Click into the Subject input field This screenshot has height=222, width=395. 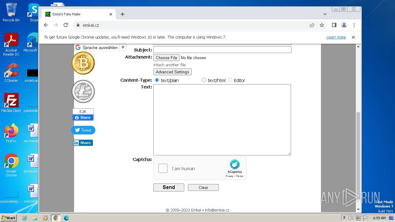coord(222,50)
